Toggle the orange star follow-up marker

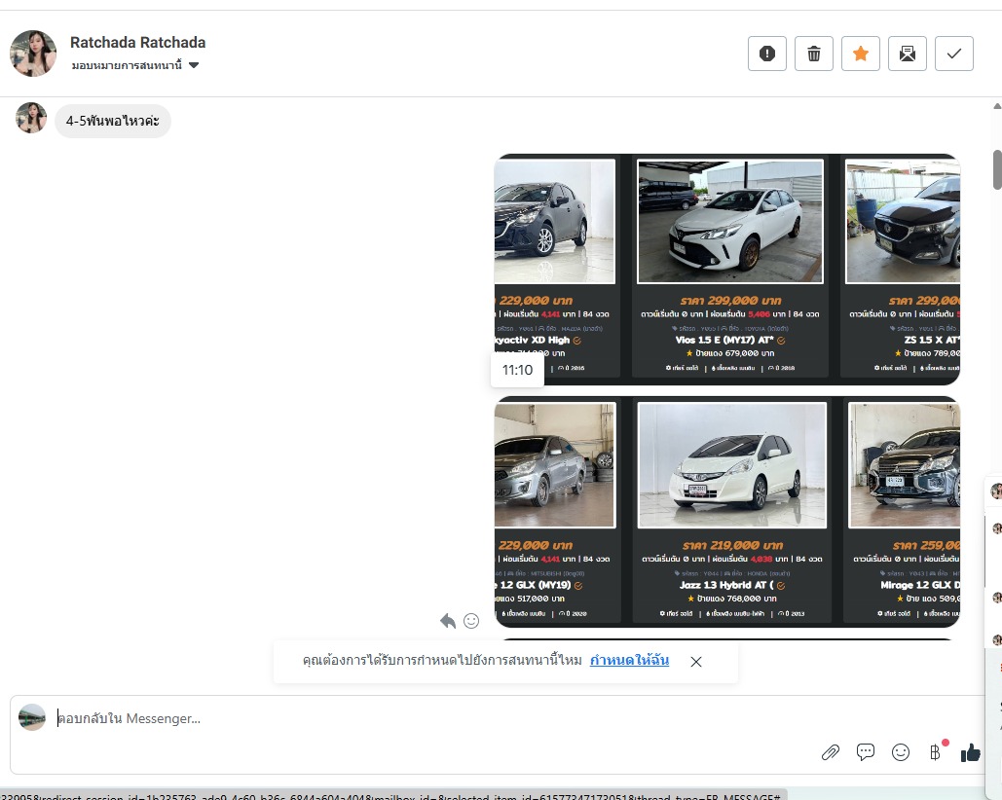click(860, 54)
